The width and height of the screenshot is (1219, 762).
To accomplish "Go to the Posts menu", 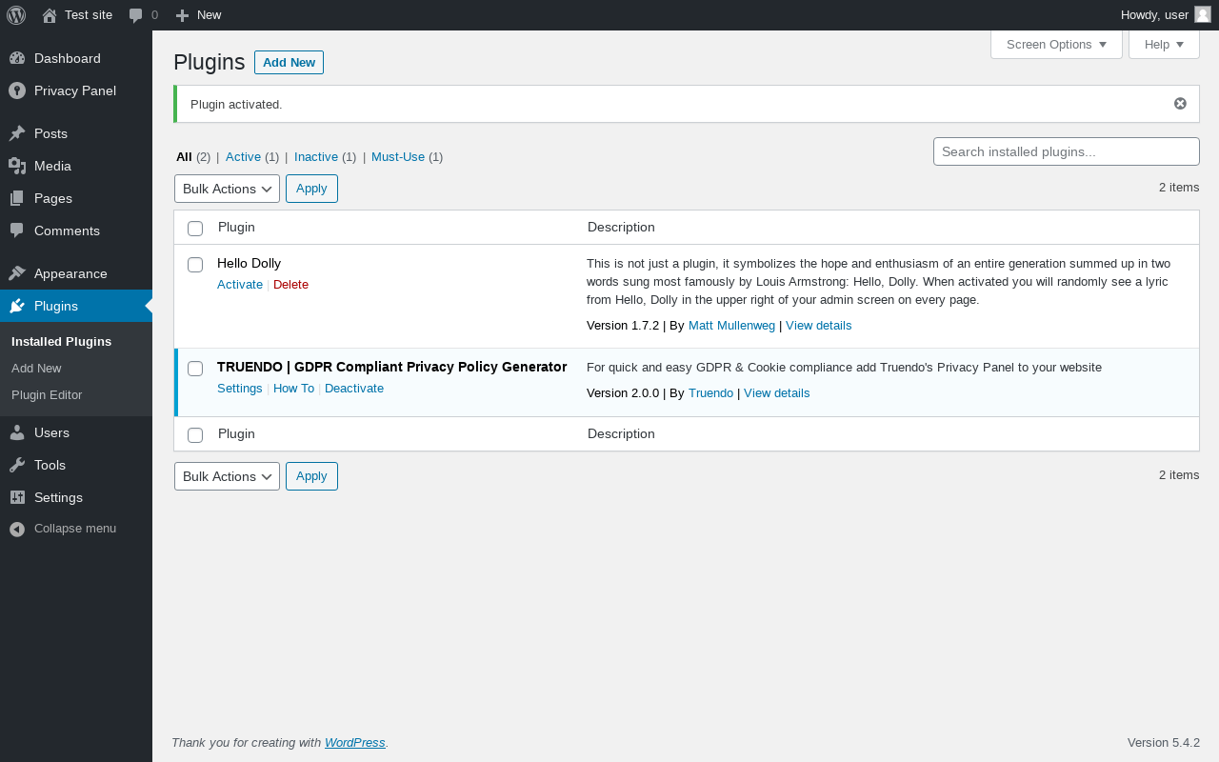I will (76, 133).
